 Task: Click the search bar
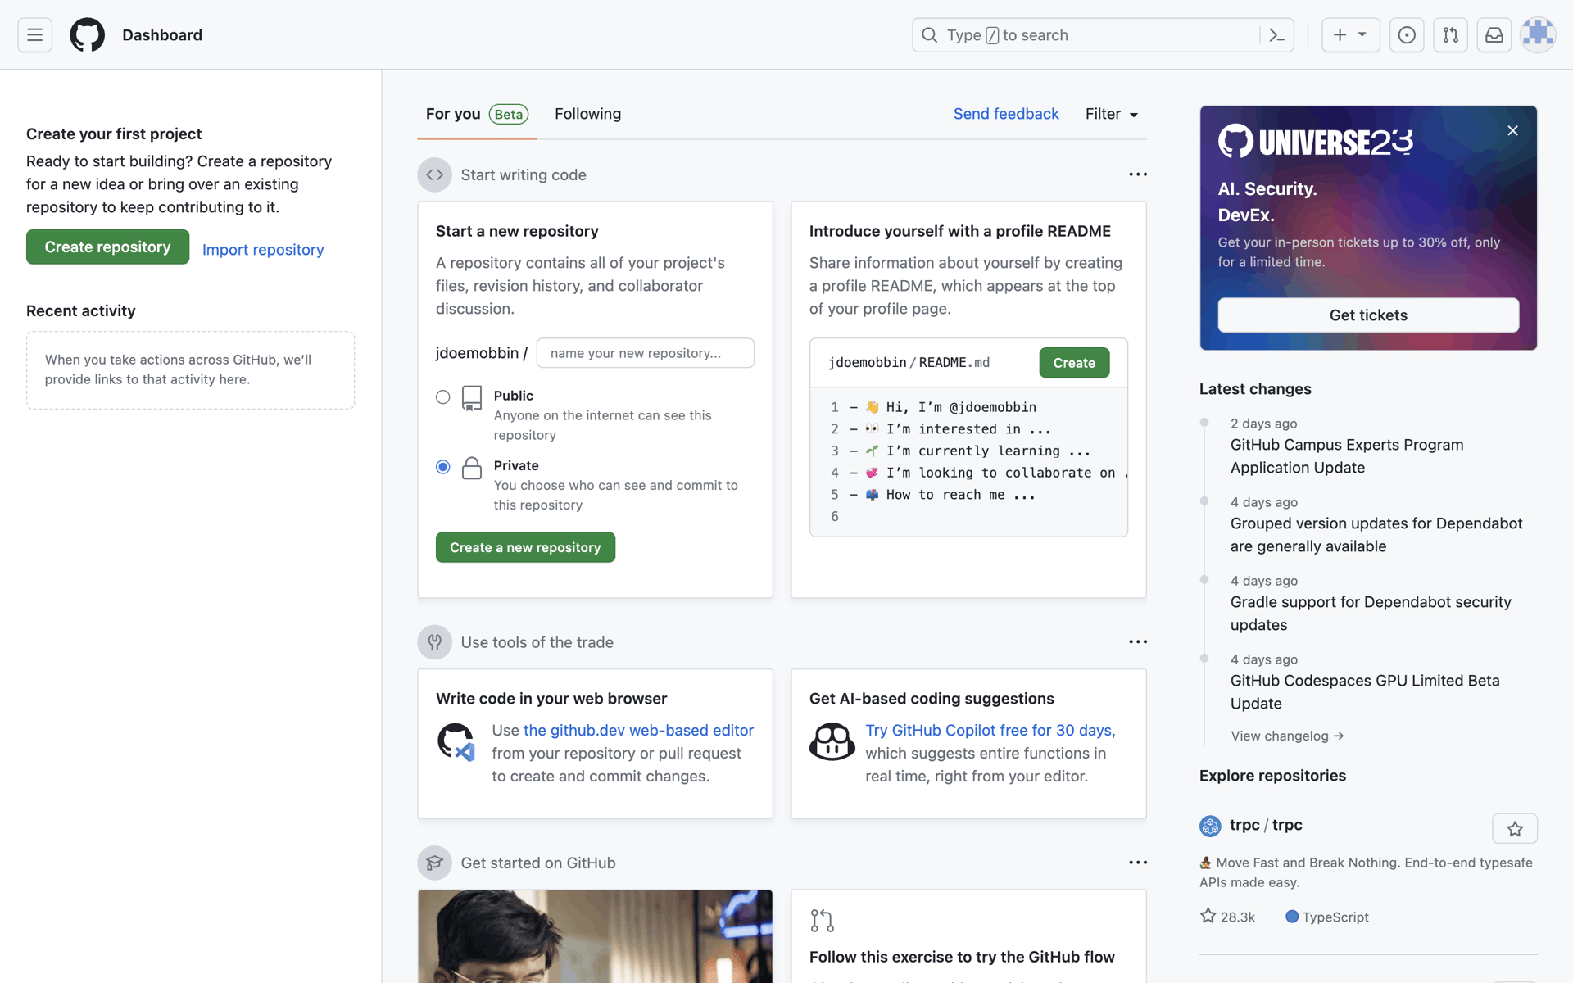tap(1102, 35)
